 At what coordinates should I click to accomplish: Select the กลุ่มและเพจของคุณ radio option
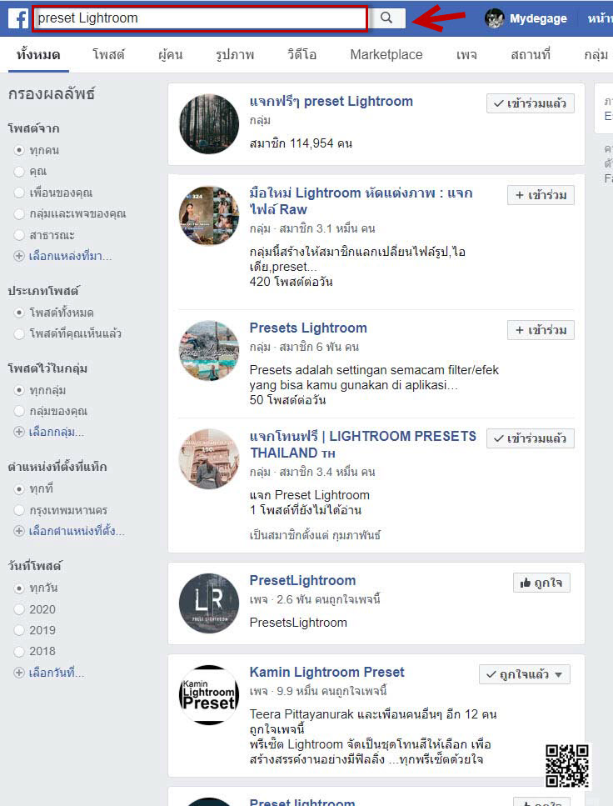[19, 214]
